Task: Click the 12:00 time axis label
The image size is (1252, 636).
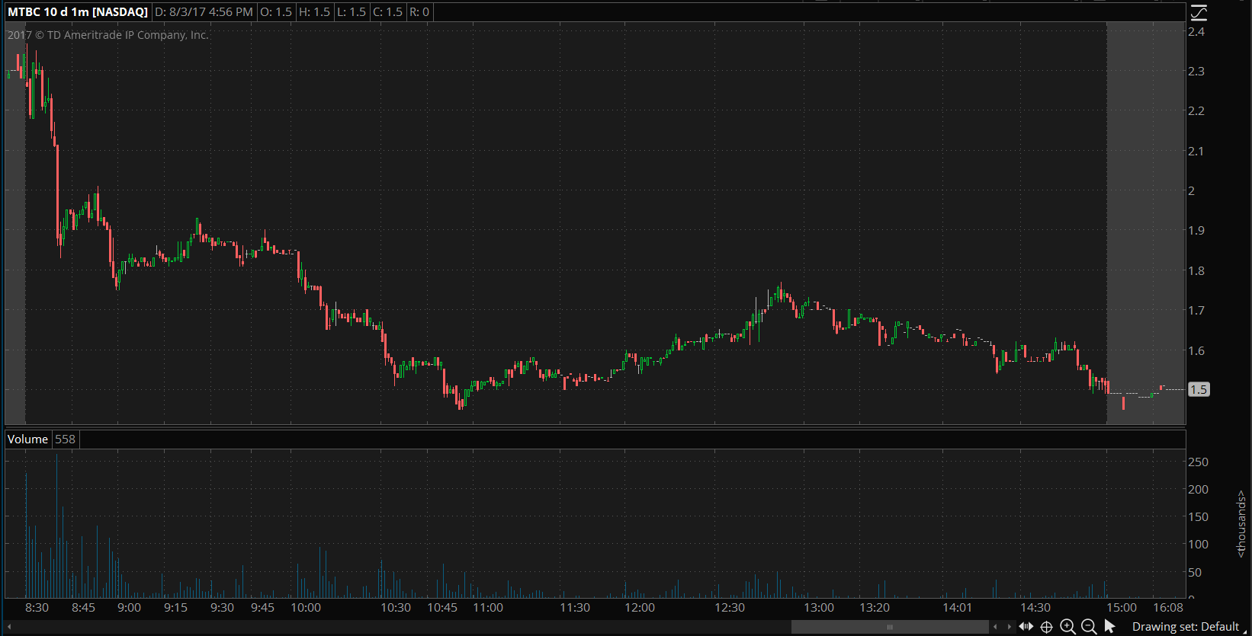Action: coord(640,607)
